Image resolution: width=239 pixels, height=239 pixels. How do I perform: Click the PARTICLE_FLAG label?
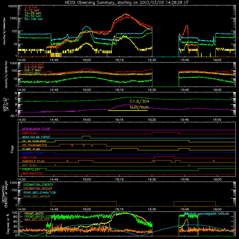coord(33,161)
